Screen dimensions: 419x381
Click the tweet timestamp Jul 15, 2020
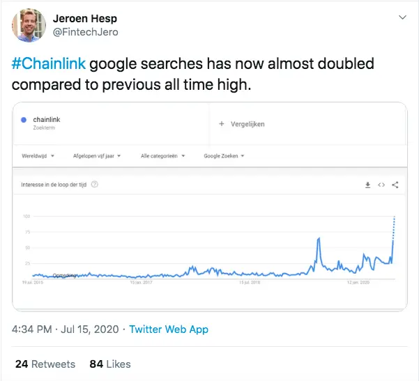[x=90, y=329]
